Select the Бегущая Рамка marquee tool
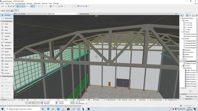The image size is (198, 111). pyautogui.click(x=7, y=18)
